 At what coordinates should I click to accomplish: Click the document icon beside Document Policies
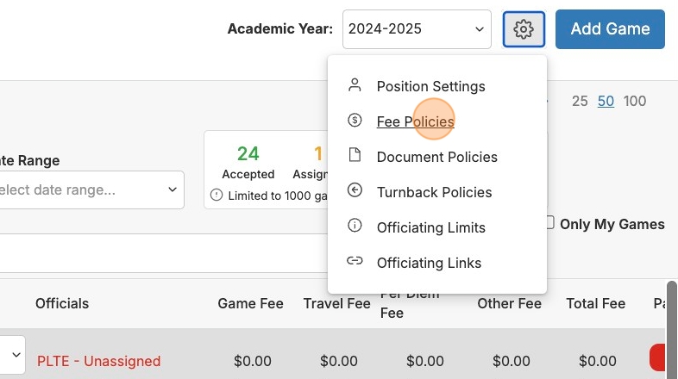355,156
